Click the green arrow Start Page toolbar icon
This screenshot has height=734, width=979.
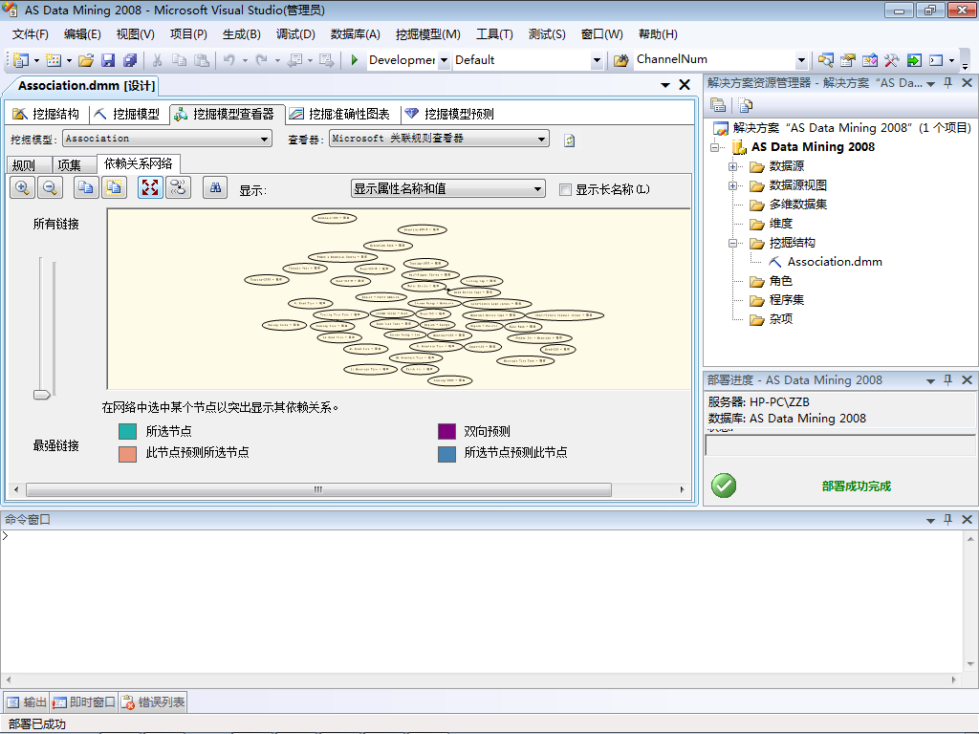[x=914, y=60]
